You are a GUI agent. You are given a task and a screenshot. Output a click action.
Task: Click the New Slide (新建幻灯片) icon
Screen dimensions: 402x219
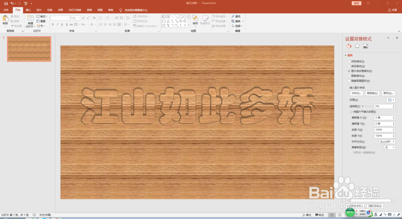click(x=30, y=18)
